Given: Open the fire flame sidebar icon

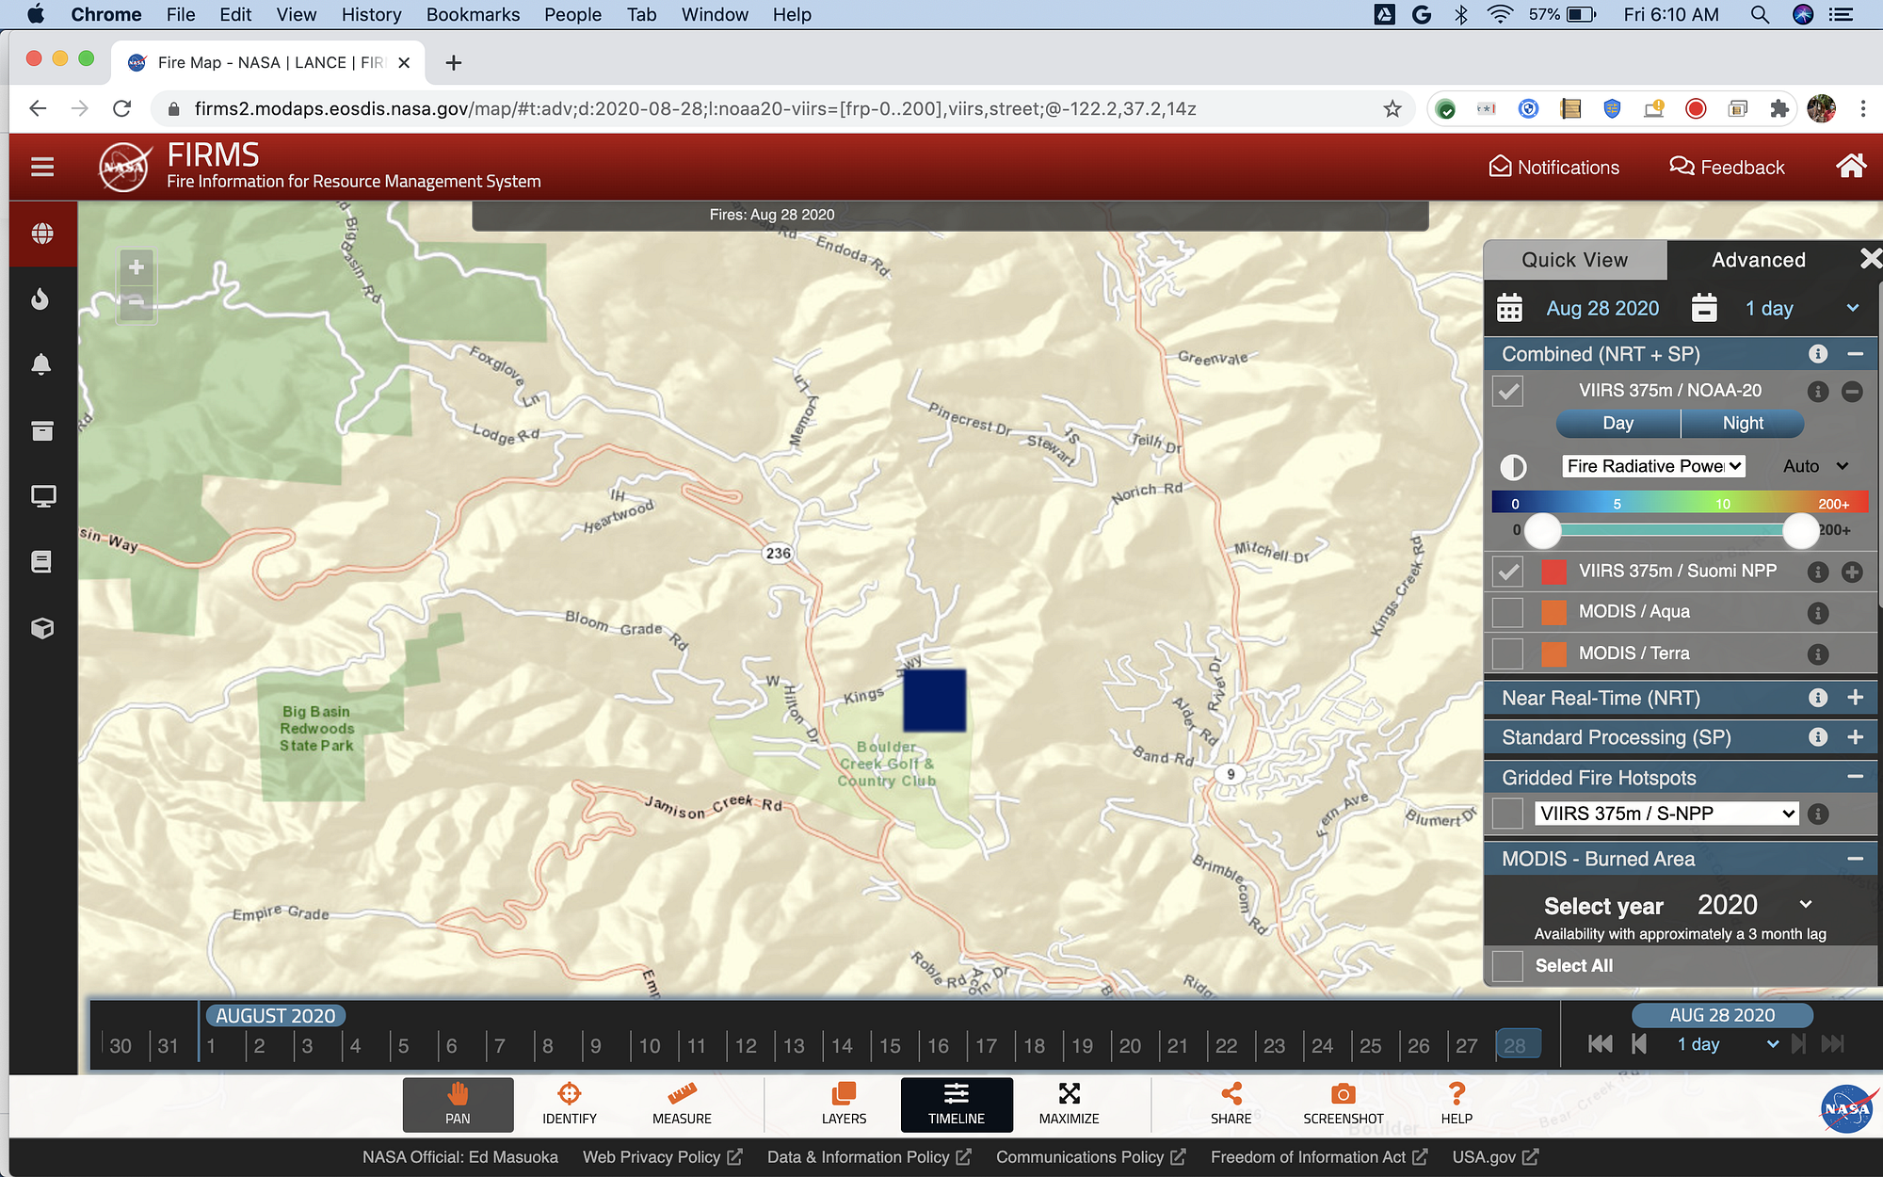Looking at the screenshot, I should coord(40,299).
